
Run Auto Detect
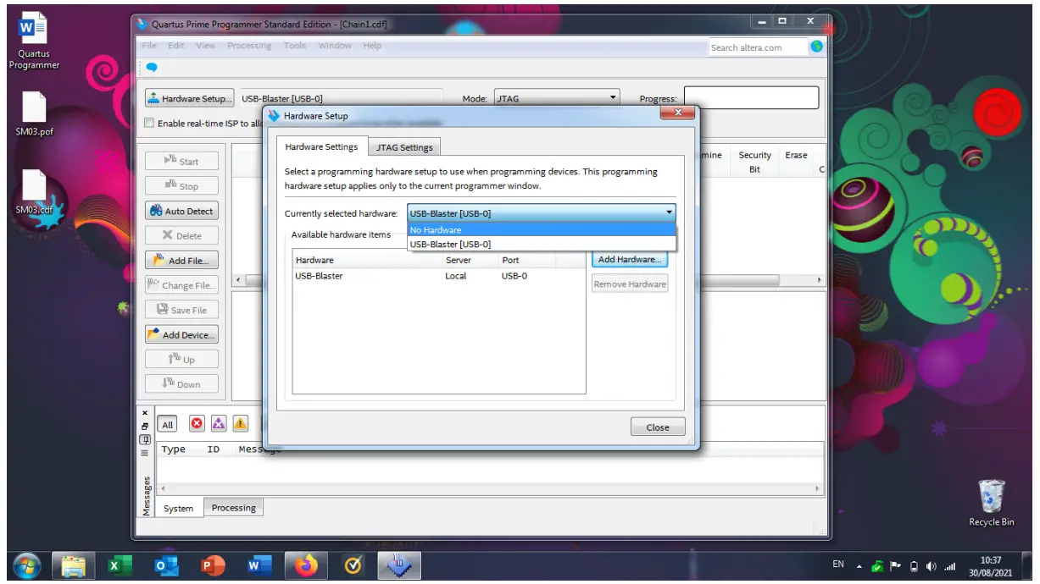pos(181,211)
